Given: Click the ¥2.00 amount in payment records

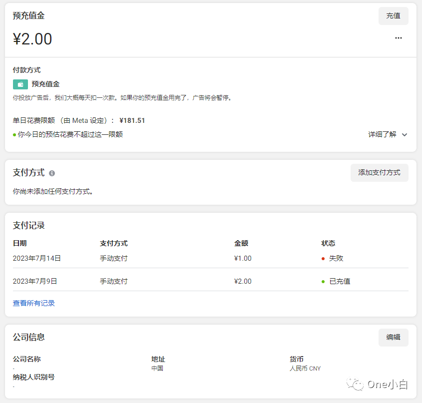Looking at the screenshot, I should tap(243, 281).
